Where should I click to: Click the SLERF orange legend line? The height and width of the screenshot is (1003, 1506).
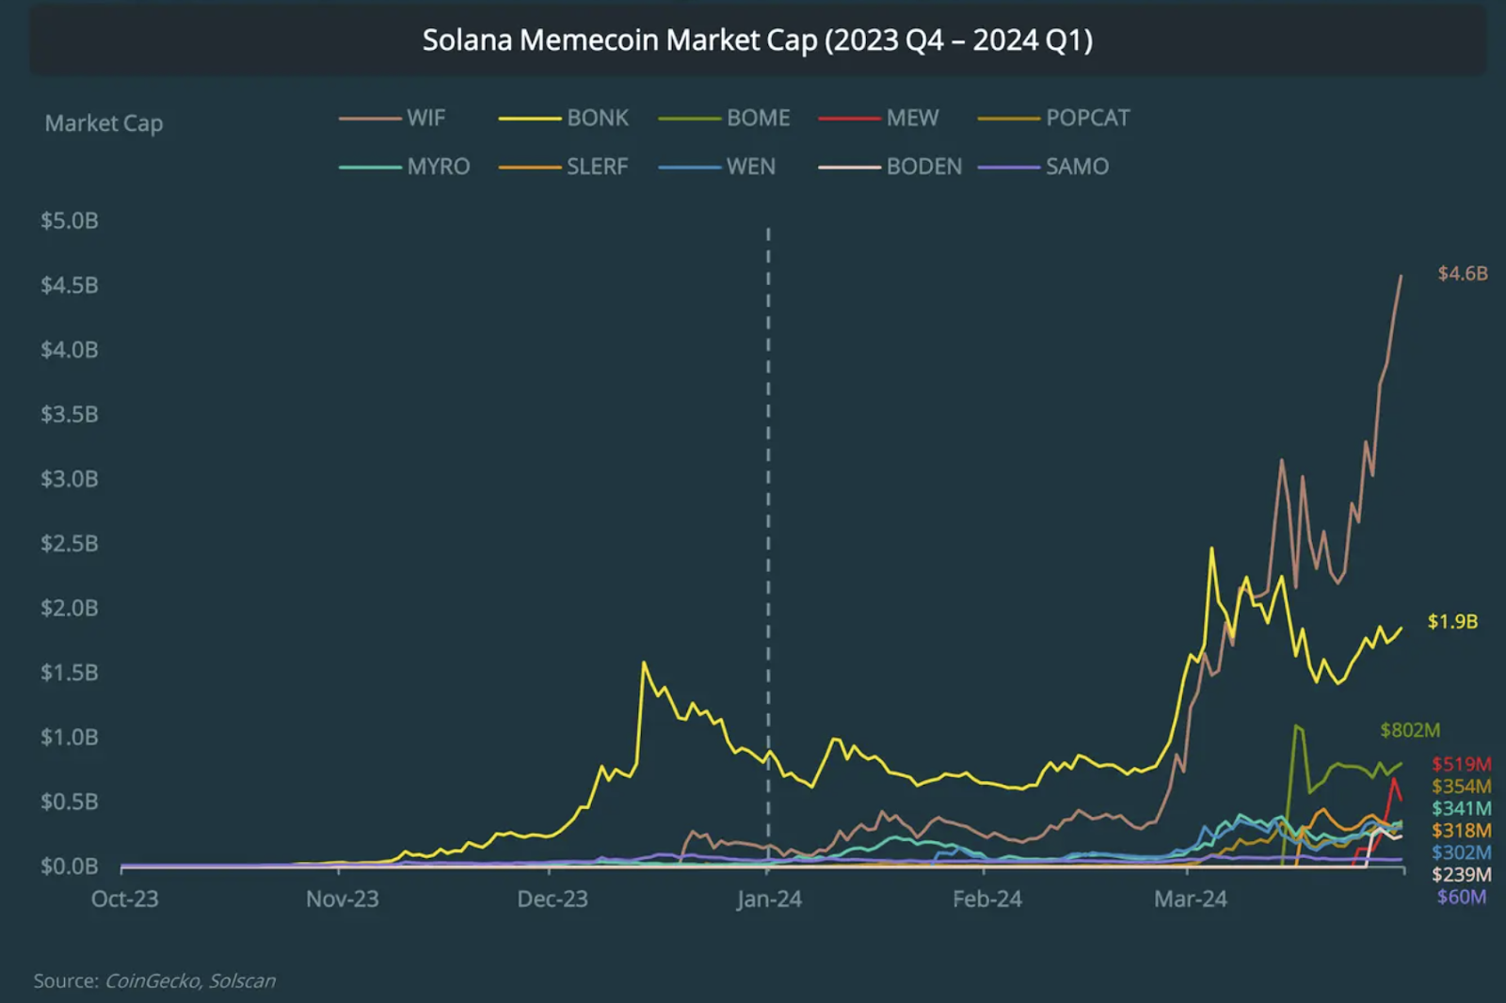pyautogui.click(x=529, y=167)
